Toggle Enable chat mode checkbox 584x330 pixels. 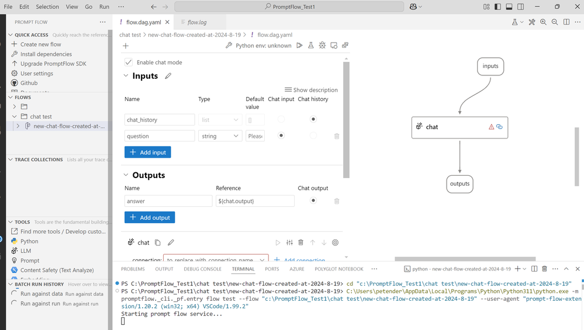point(129,62)
